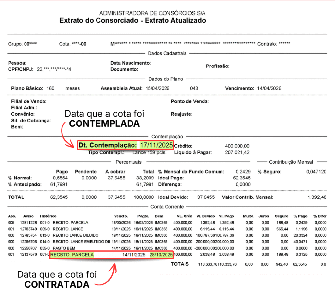The image size is (335, 300).
Task: Click the % Seguro value 0,047120
Action: (316, 172)
